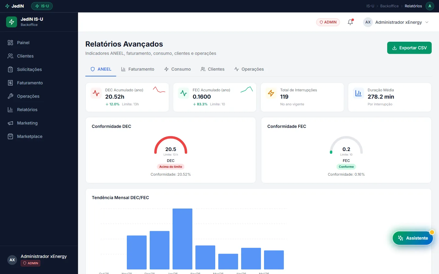Click the 278.2 min duration value
Image resolution: width=439 pixels, height=274 pixels.
point(381,97)
